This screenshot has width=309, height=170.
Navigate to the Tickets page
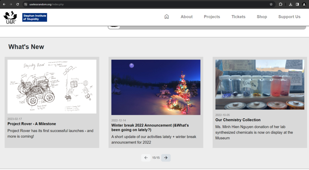click(x=238, y=17)
